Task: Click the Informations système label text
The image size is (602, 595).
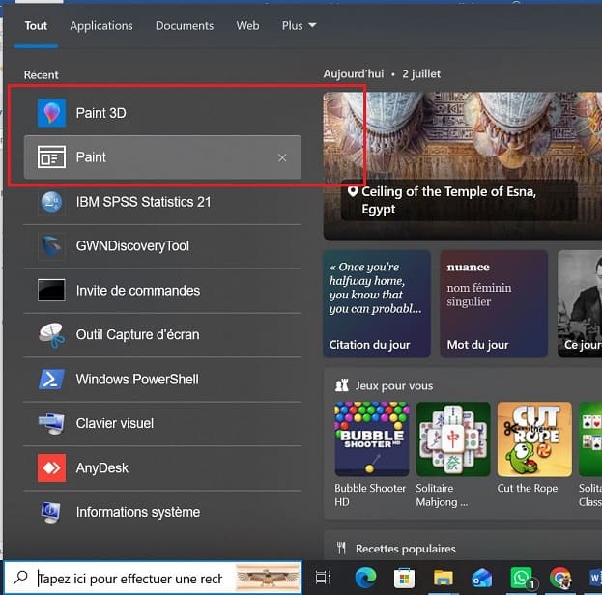Action: pos(138,512)
